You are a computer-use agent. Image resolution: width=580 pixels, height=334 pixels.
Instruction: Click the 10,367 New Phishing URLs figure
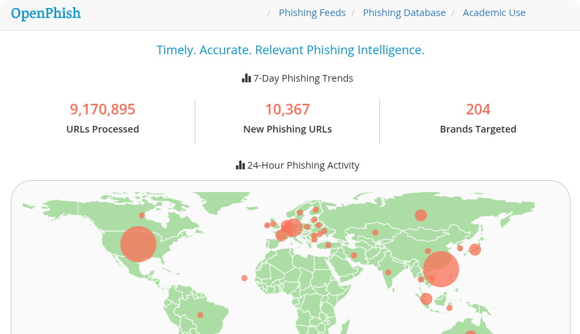pyautogui.click(x=287, y=109)
